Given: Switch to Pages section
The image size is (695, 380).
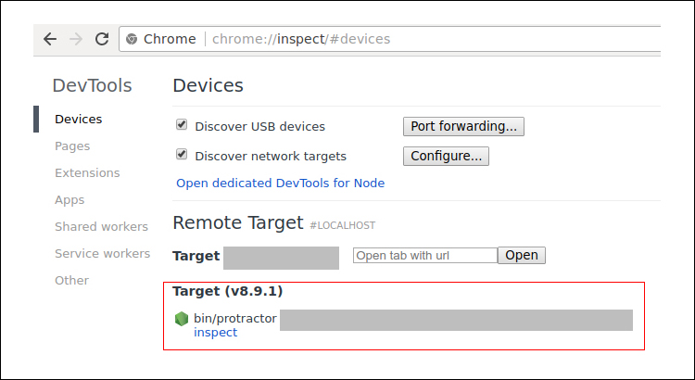Looking at the screenshot, I should pyautogui.click(x=72, y=146).
